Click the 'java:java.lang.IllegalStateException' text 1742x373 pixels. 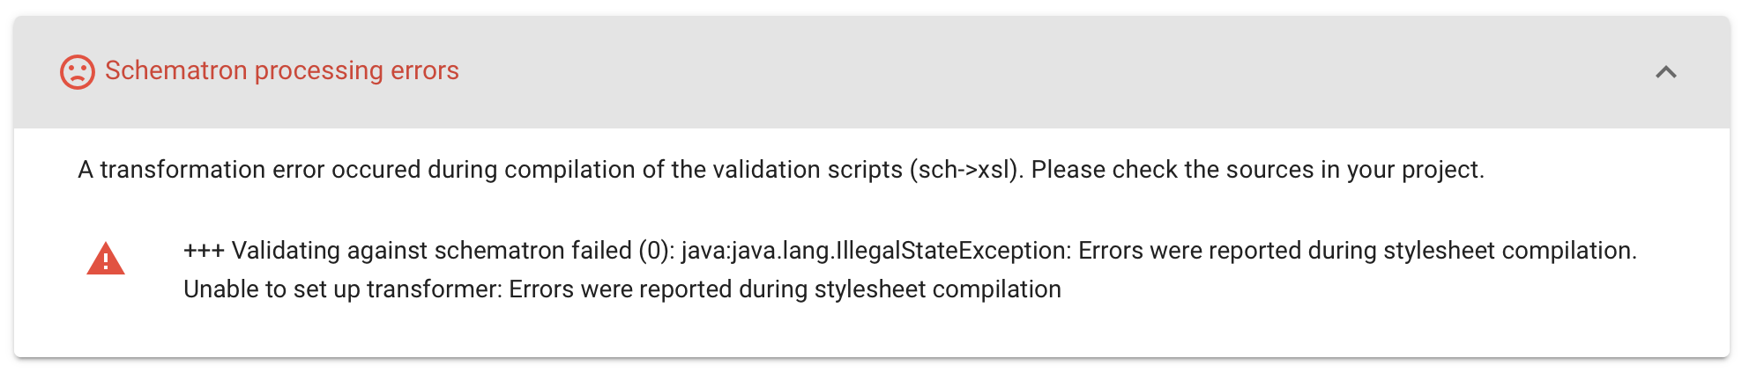point(875,251)
